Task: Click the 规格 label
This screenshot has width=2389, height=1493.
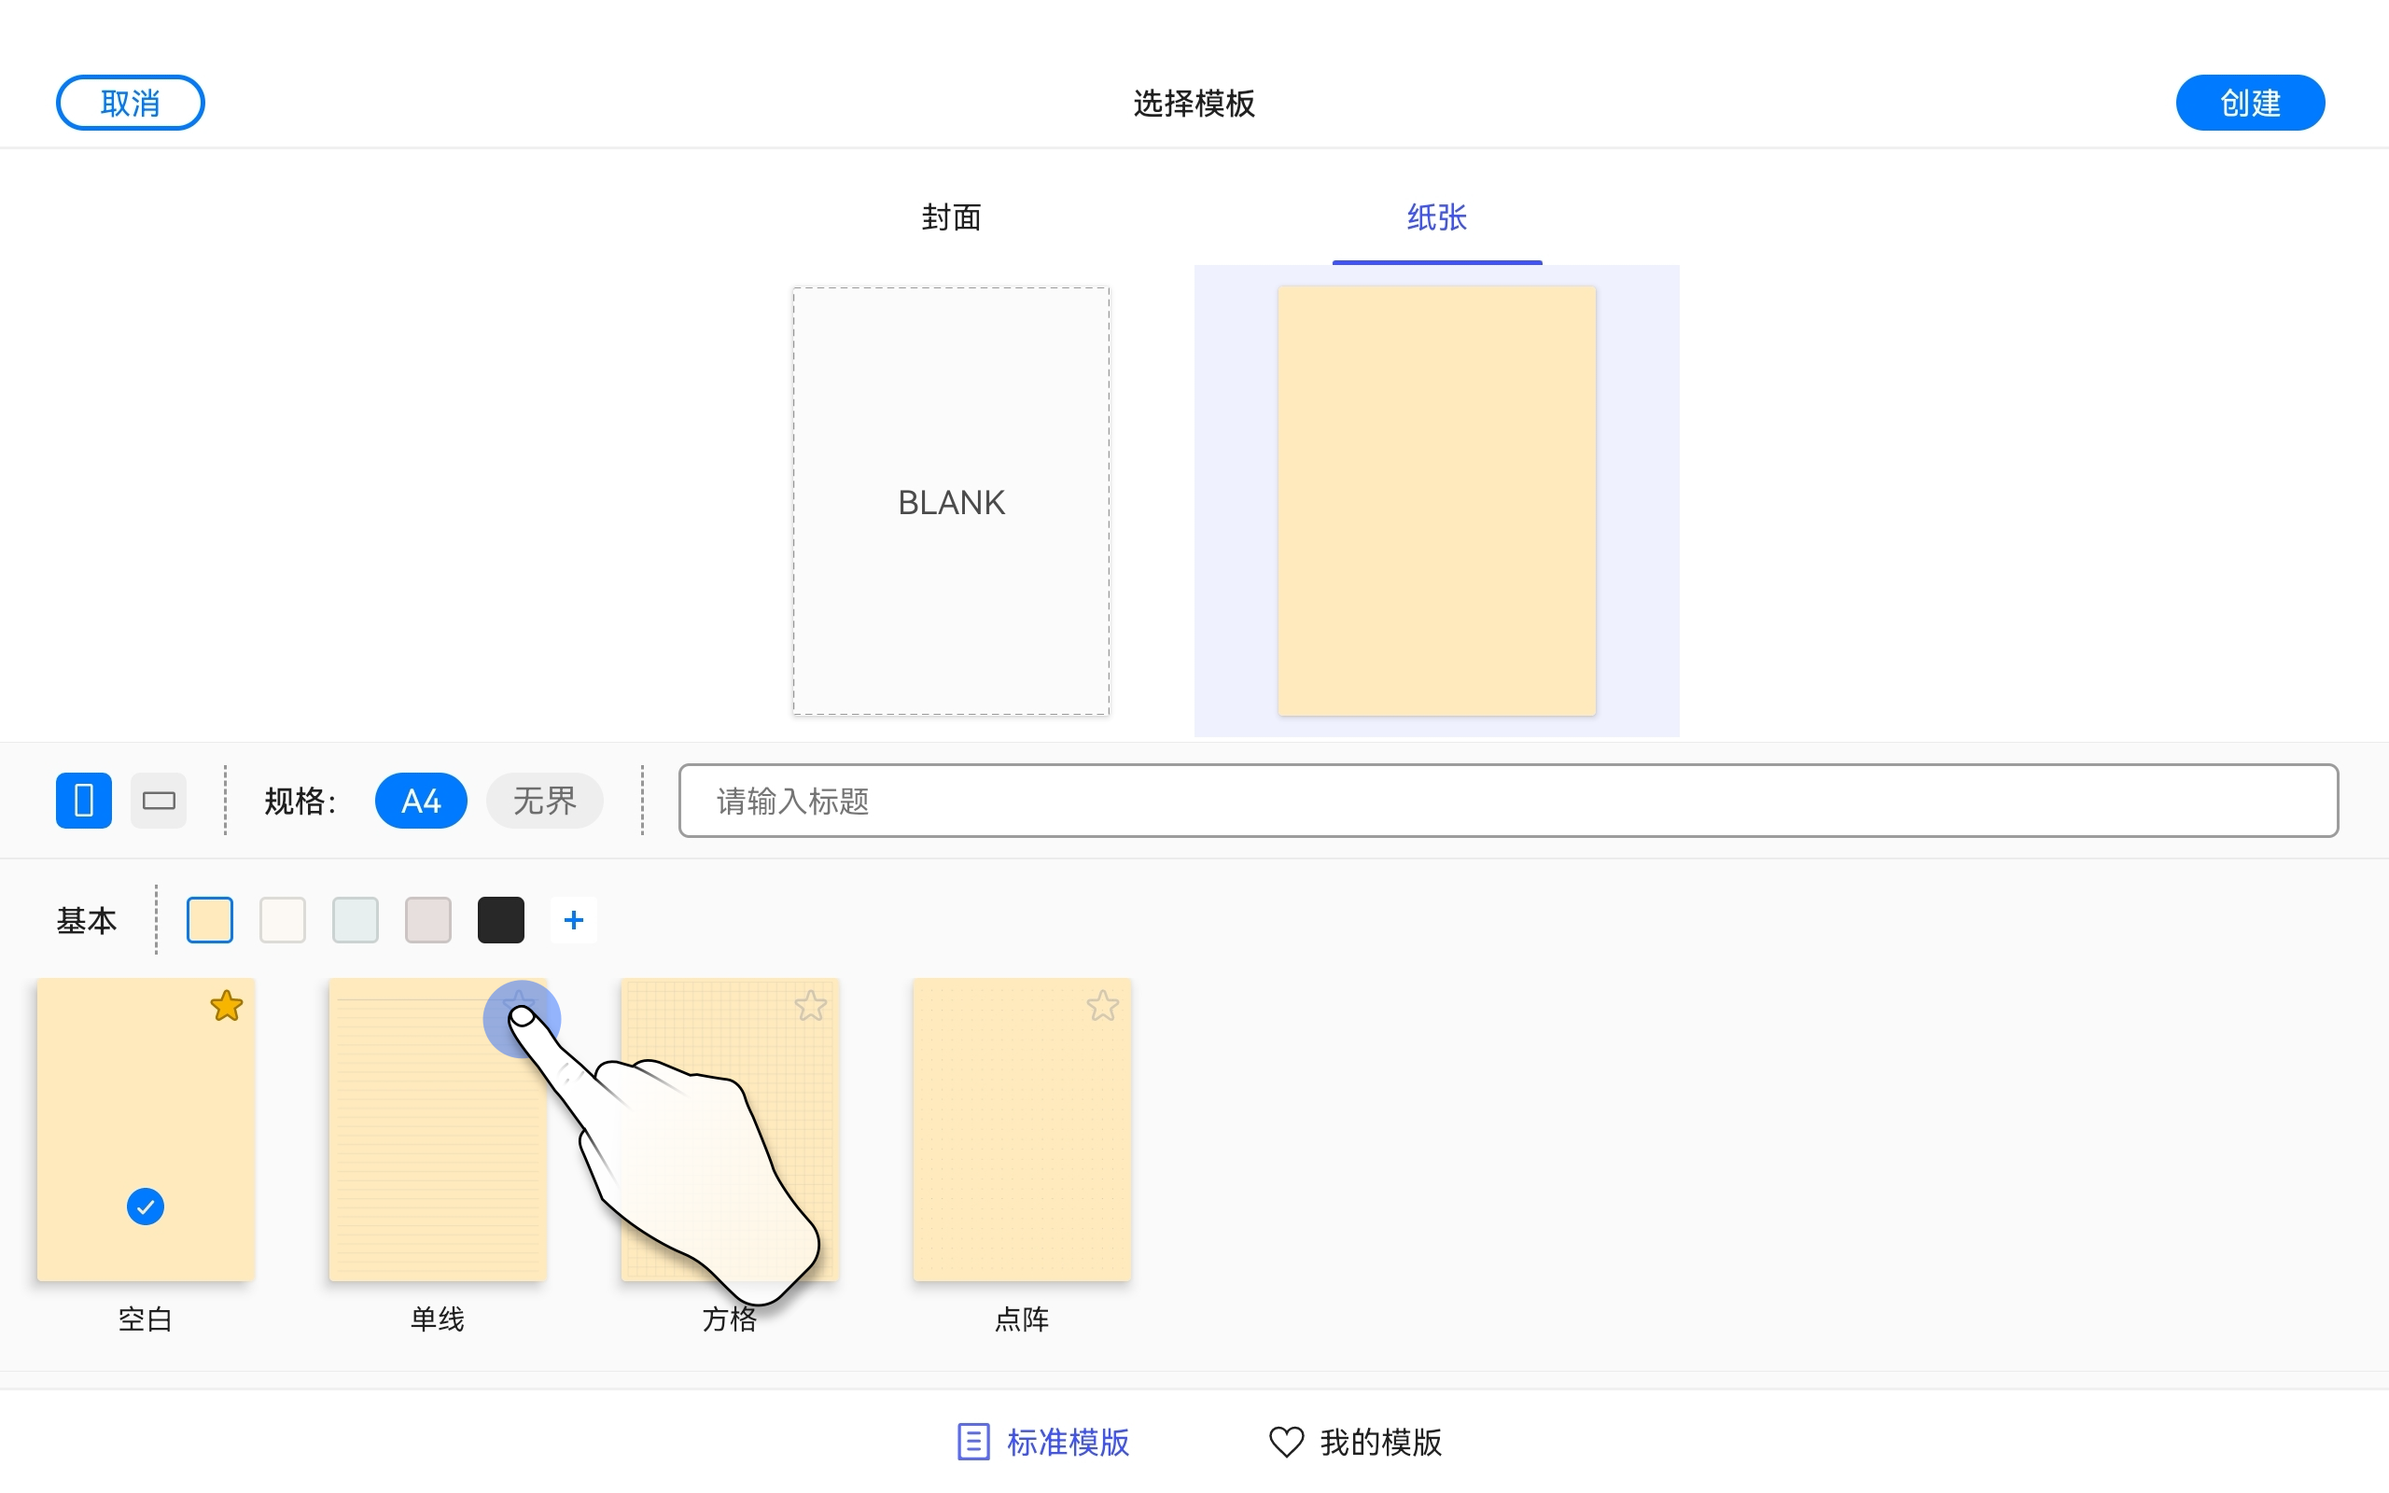Action: pos(300,801)
